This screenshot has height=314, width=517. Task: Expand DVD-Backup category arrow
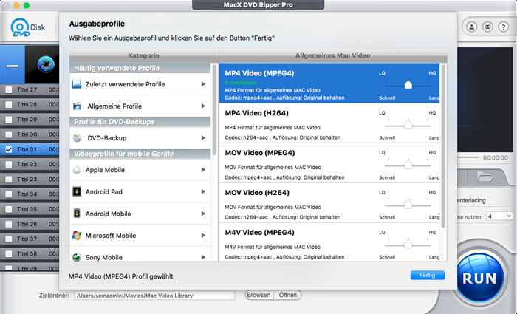tap(203, 138)
